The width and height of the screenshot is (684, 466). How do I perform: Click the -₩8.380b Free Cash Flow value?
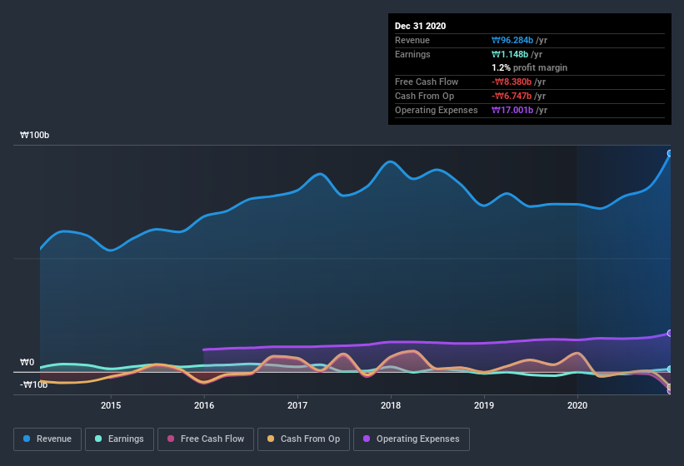(x=515, y=82)
